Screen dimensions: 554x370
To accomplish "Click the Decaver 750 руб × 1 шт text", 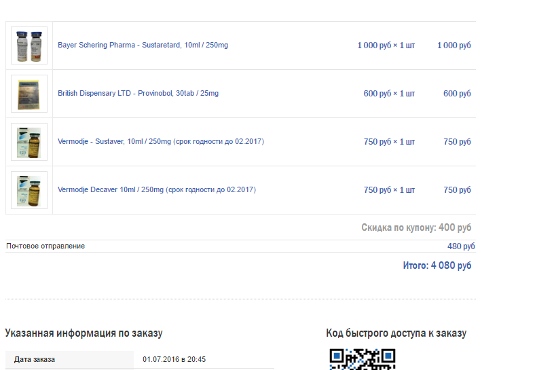I will point(389,190).
